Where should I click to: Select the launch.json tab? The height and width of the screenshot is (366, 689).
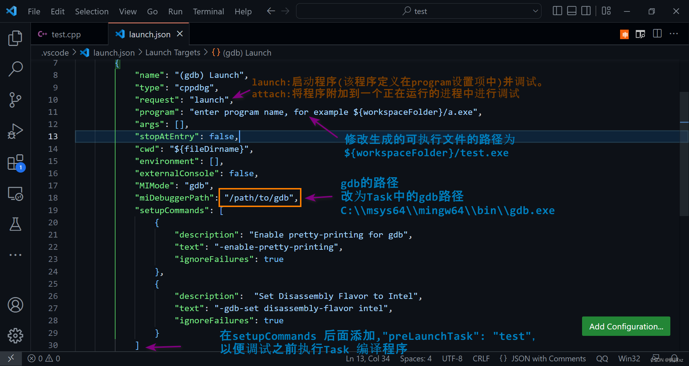click(x=148, y=34)
